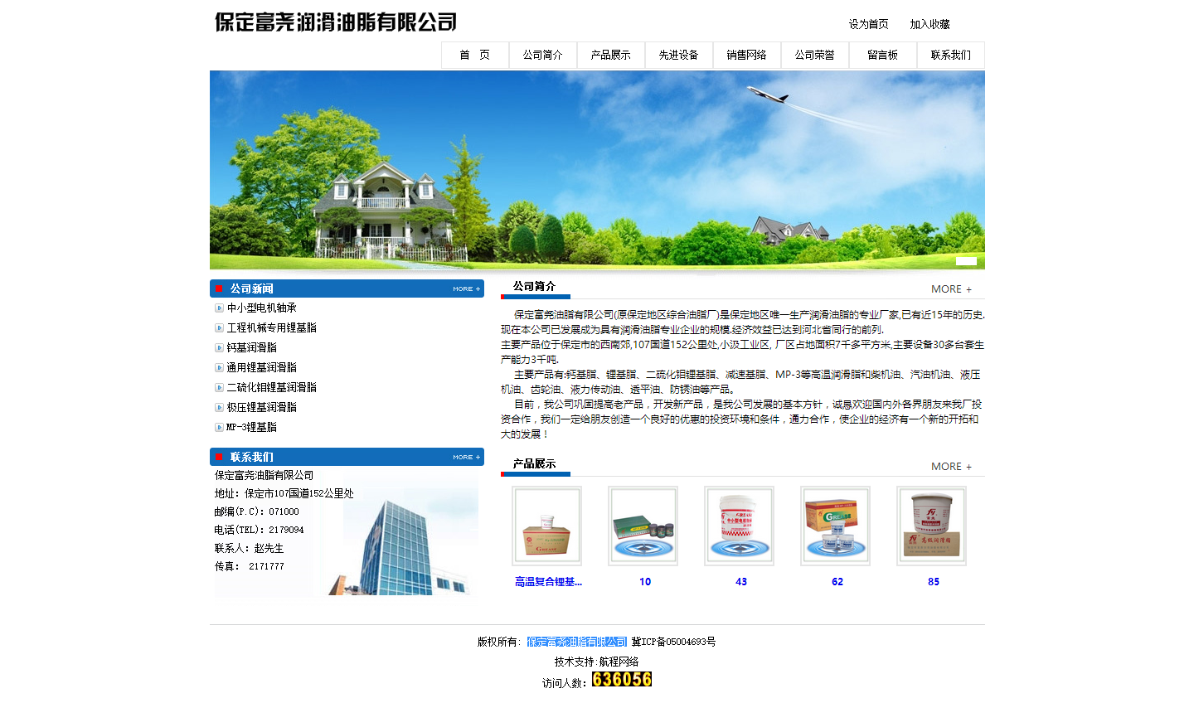This screenshot has width=1194, height=703.
Task: Click the 设为首页 link
Action: 868,24
